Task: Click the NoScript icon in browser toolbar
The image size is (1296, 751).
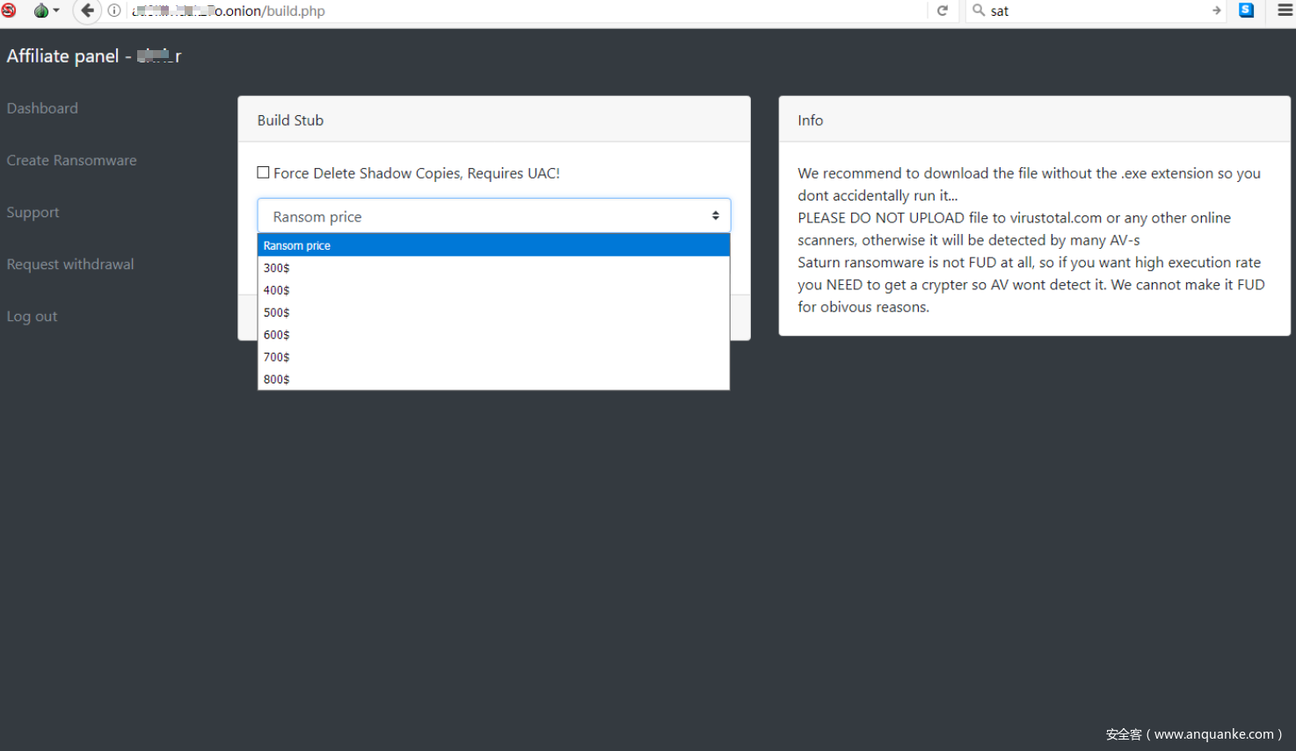Action: pyautogui.click(x=9, y=11)
